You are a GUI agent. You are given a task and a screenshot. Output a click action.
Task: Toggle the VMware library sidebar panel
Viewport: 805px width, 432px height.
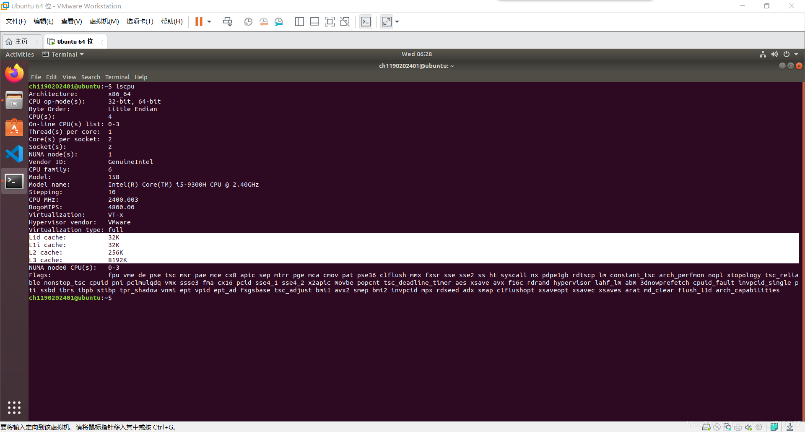tap(299, 22)
